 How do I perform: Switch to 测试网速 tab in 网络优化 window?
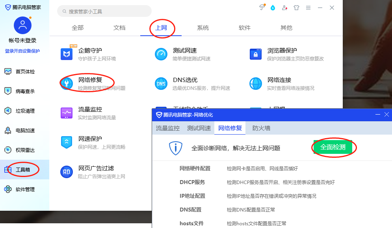coord(199,128)
